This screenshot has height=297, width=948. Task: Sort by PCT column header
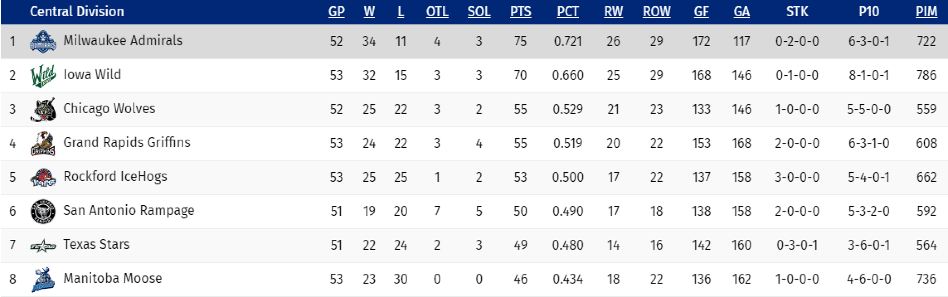pos(568,12)
